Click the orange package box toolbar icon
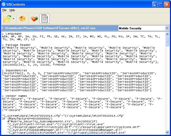This screenshot has width=171, height=136. (22, 19)
